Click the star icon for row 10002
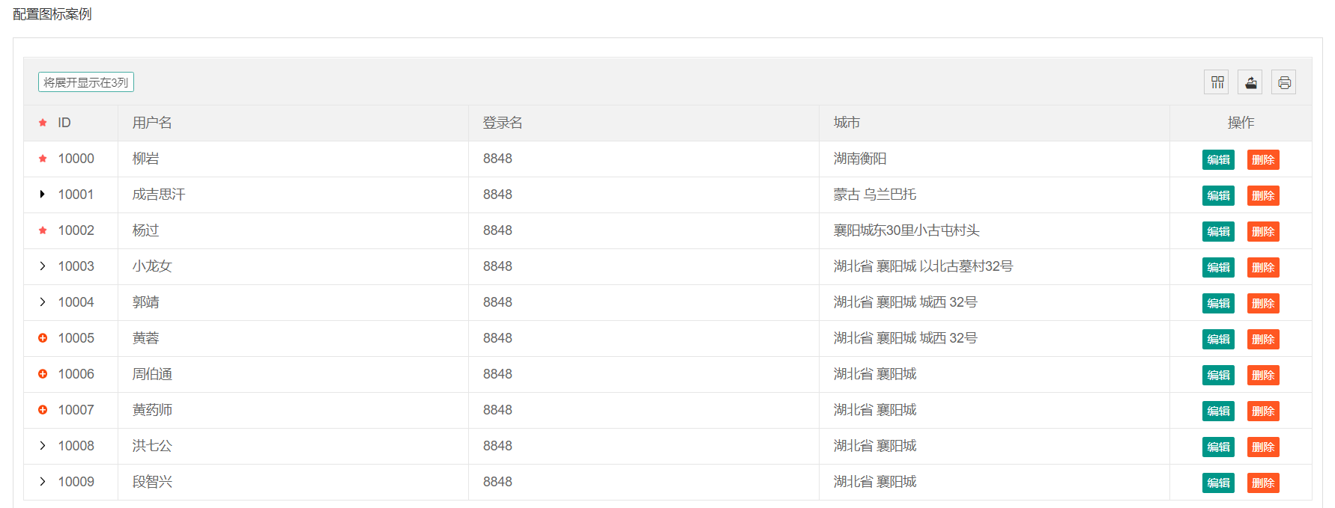This screenshot has width=1335, height=508. pos(43,230)
